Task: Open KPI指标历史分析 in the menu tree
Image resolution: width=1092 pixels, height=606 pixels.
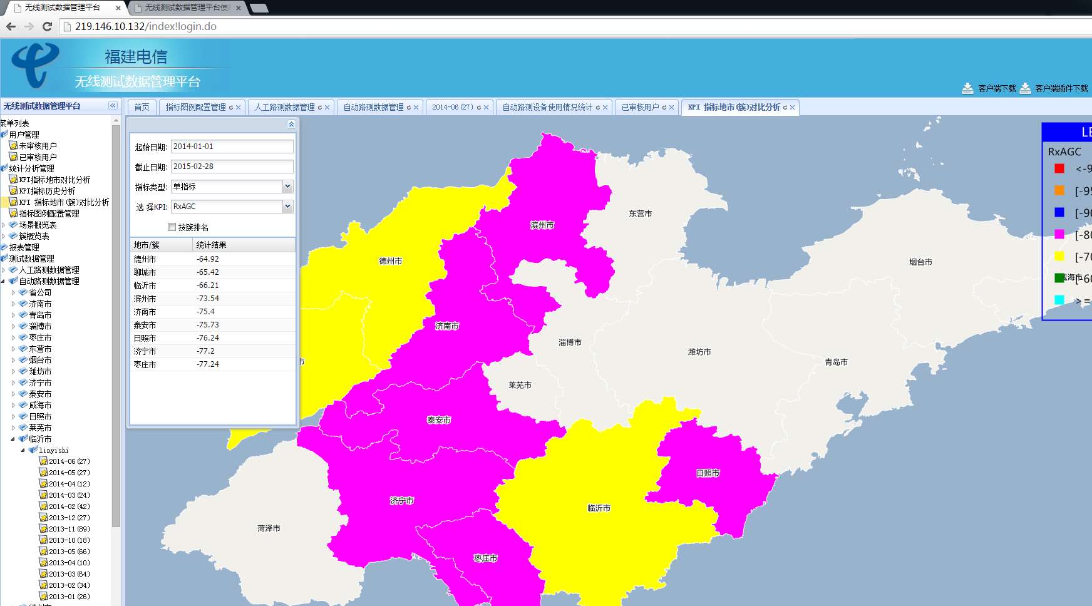Action: (x=47, y=191)
